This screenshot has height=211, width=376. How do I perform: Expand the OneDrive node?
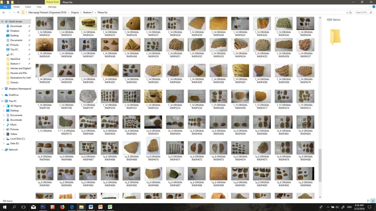tap(2, 95)
